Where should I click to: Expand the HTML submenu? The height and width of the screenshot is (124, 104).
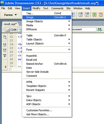(47, 82)
